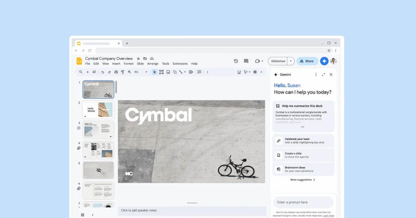Select the text box tool

[162, 72]
